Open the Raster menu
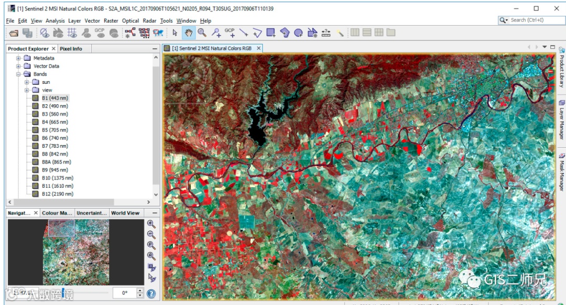 click(x=111, y=21)
